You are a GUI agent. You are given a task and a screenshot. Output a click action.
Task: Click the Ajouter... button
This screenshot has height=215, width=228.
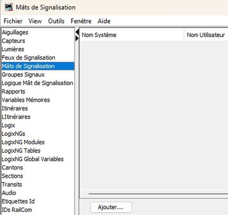[111, 207]
